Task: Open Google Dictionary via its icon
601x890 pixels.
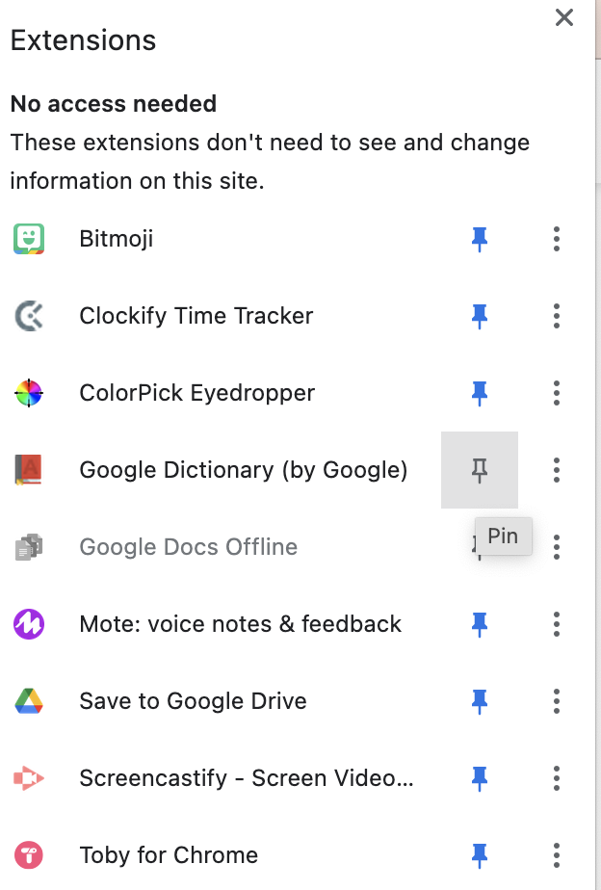Action: coord(28,470)
